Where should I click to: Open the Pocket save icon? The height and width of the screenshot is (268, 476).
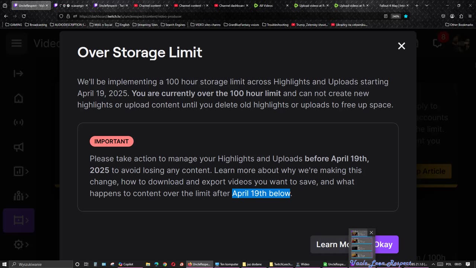click(x=443, y=16)
